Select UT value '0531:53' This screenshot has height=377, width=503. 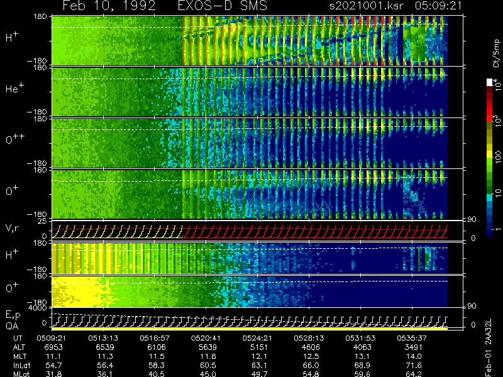[360, 338]
